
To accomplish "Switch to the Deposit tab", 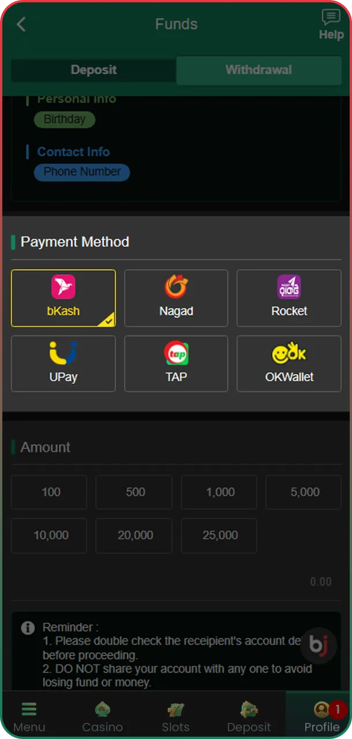I will click(x=93, y=70).
